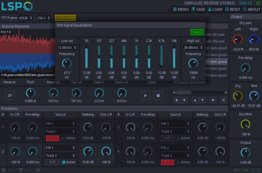The height and width of the screenshot is (173, 262).
Task: Play the impulse response preview
Action: pyautogui.click(x=146, y=95)
